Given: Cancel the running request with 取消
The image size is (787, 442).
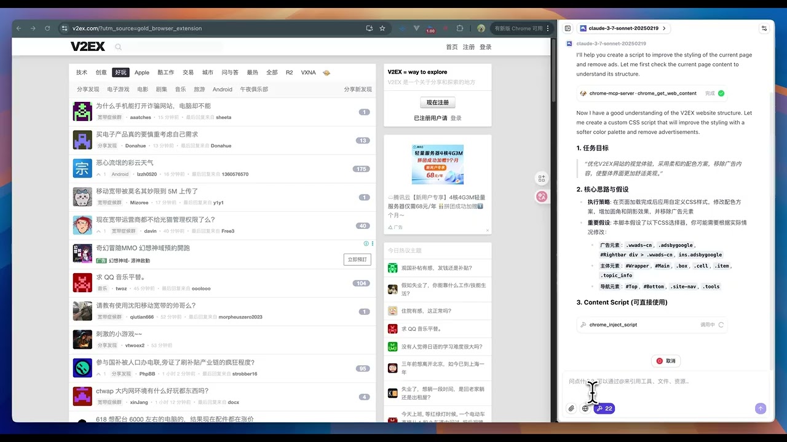Looking at the screenshot, I should [666, 361].
